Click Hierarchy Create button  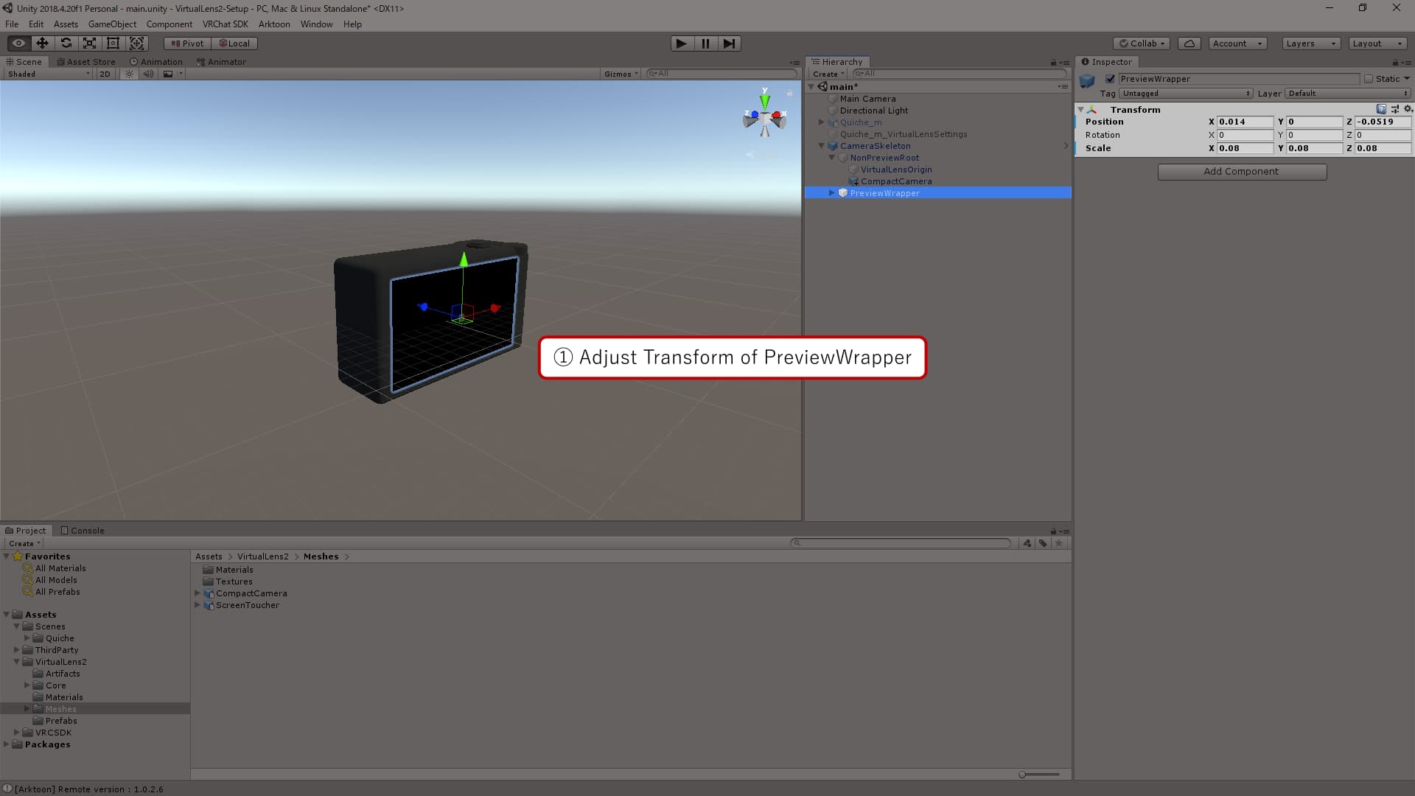(828, 74)
